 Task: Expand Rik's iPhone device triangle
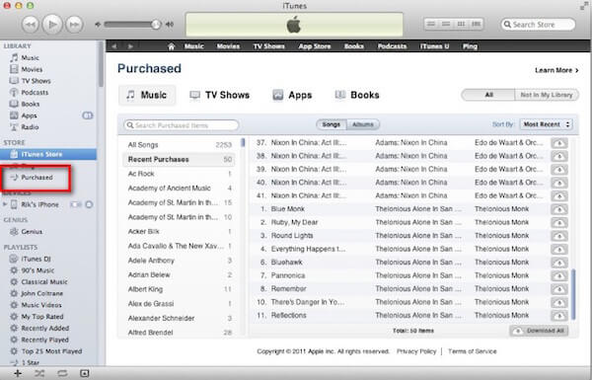pos(5,204)
